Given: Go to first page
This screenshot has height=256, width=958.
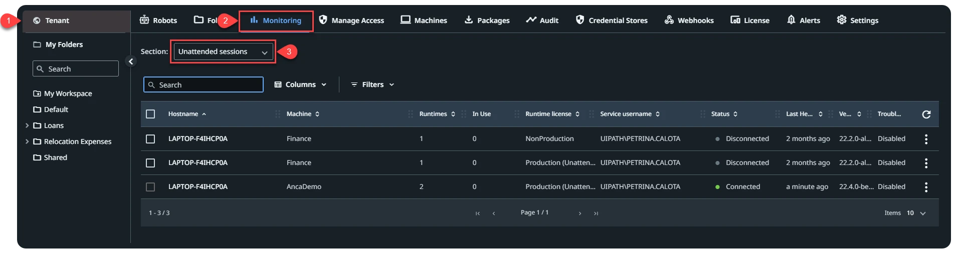Looking at the screenshot, I should click(478, 213).
